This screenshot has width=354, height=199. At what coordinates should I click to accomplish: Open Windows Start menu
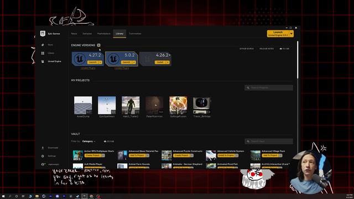coord(3,196)
